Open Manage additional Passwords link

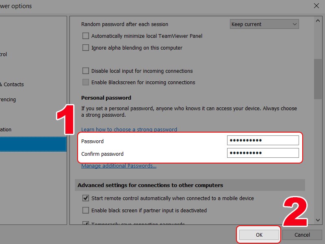pos(119,166)
